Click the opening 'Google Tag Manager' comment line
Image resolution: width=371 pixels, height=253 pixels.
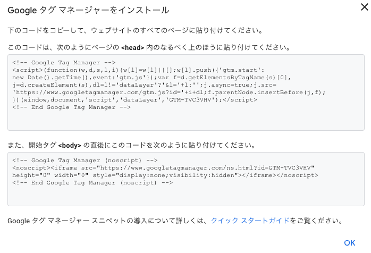[x=63, y=62]
